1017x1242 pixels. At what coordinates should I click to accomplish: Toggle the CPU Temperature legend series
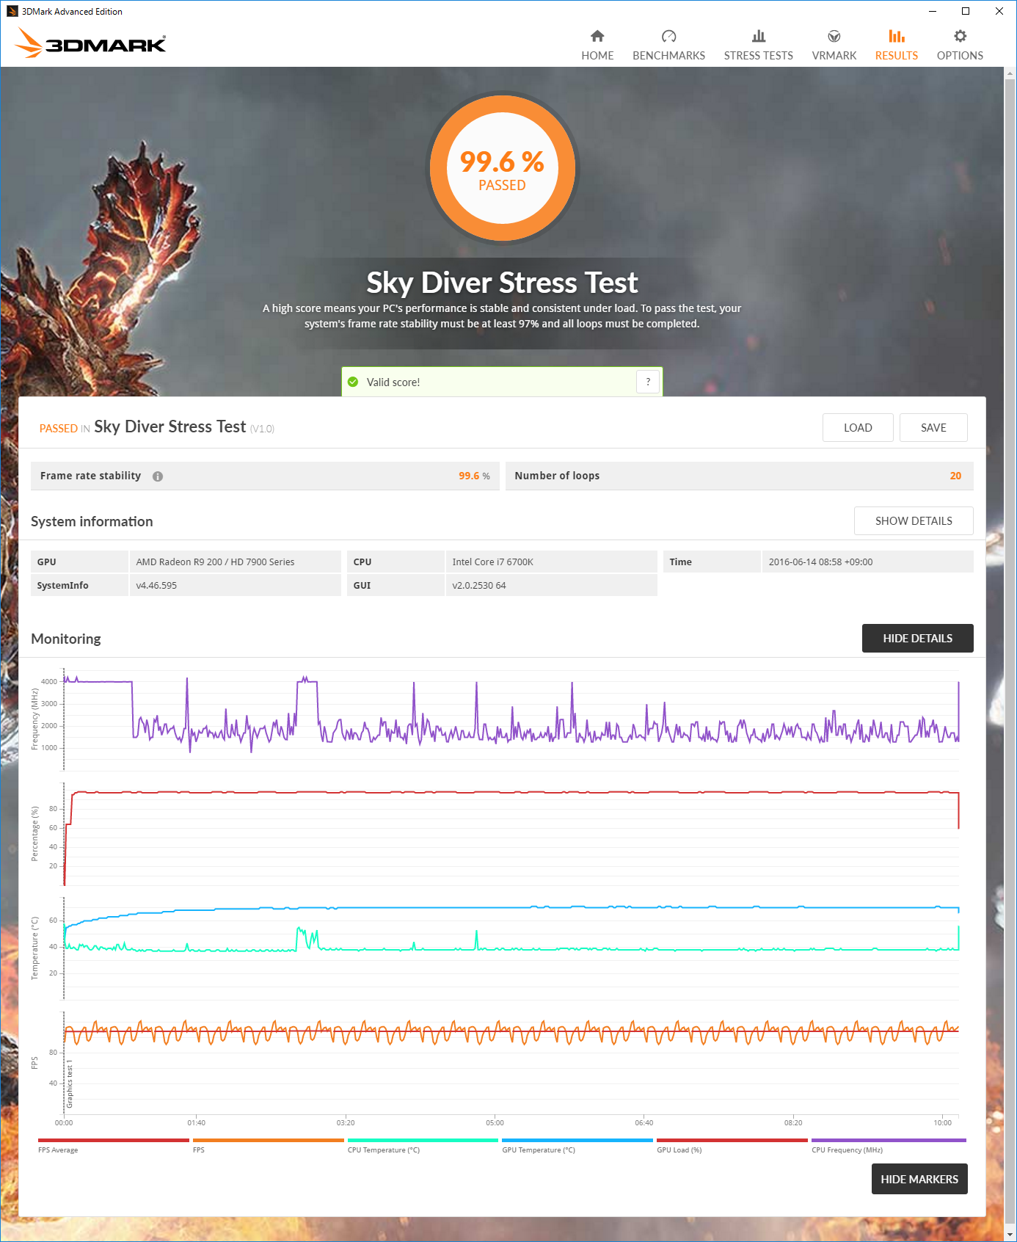coord(423,1145)
